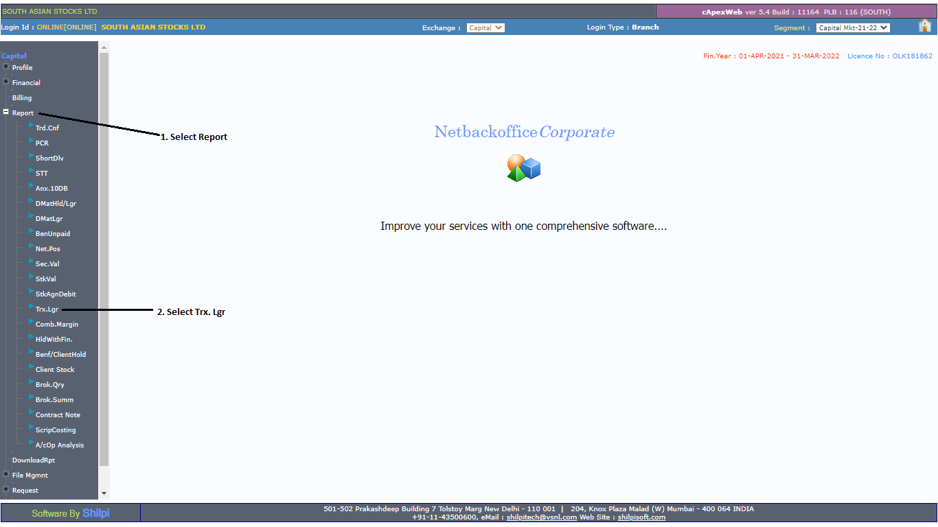Viewport: 938px width, 527px height.
Task: Click the arrow icon next to PCR
Action: [x=32, y=140]
